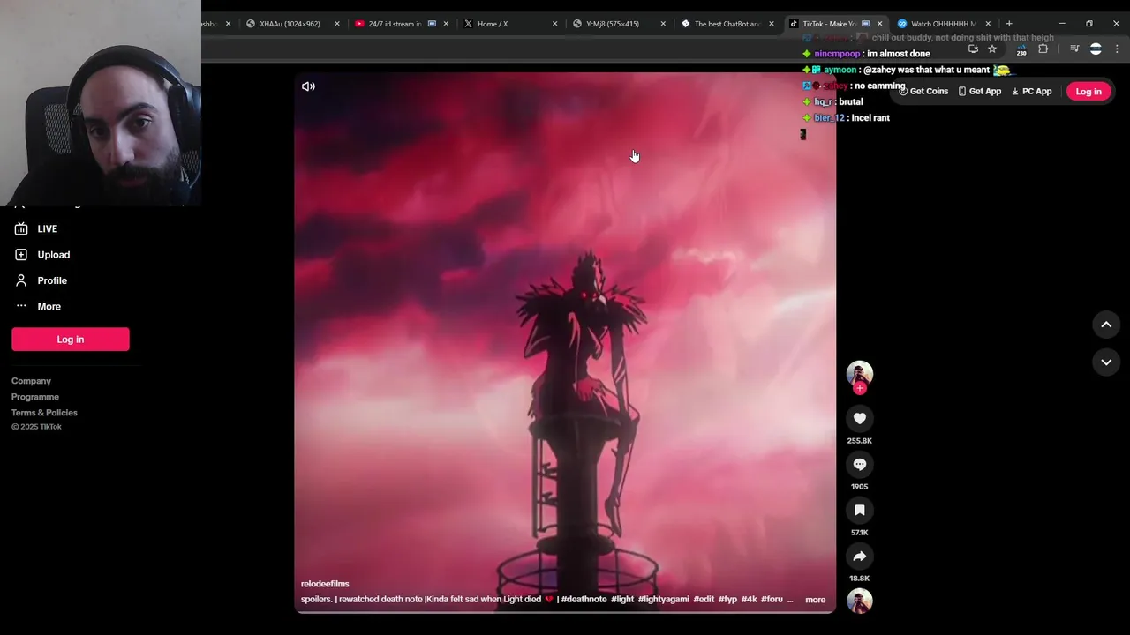Close the 24/7 irl stream tab
This screenshot has height=635, width=1130.
pyautogui.click(x=446, y=24)
